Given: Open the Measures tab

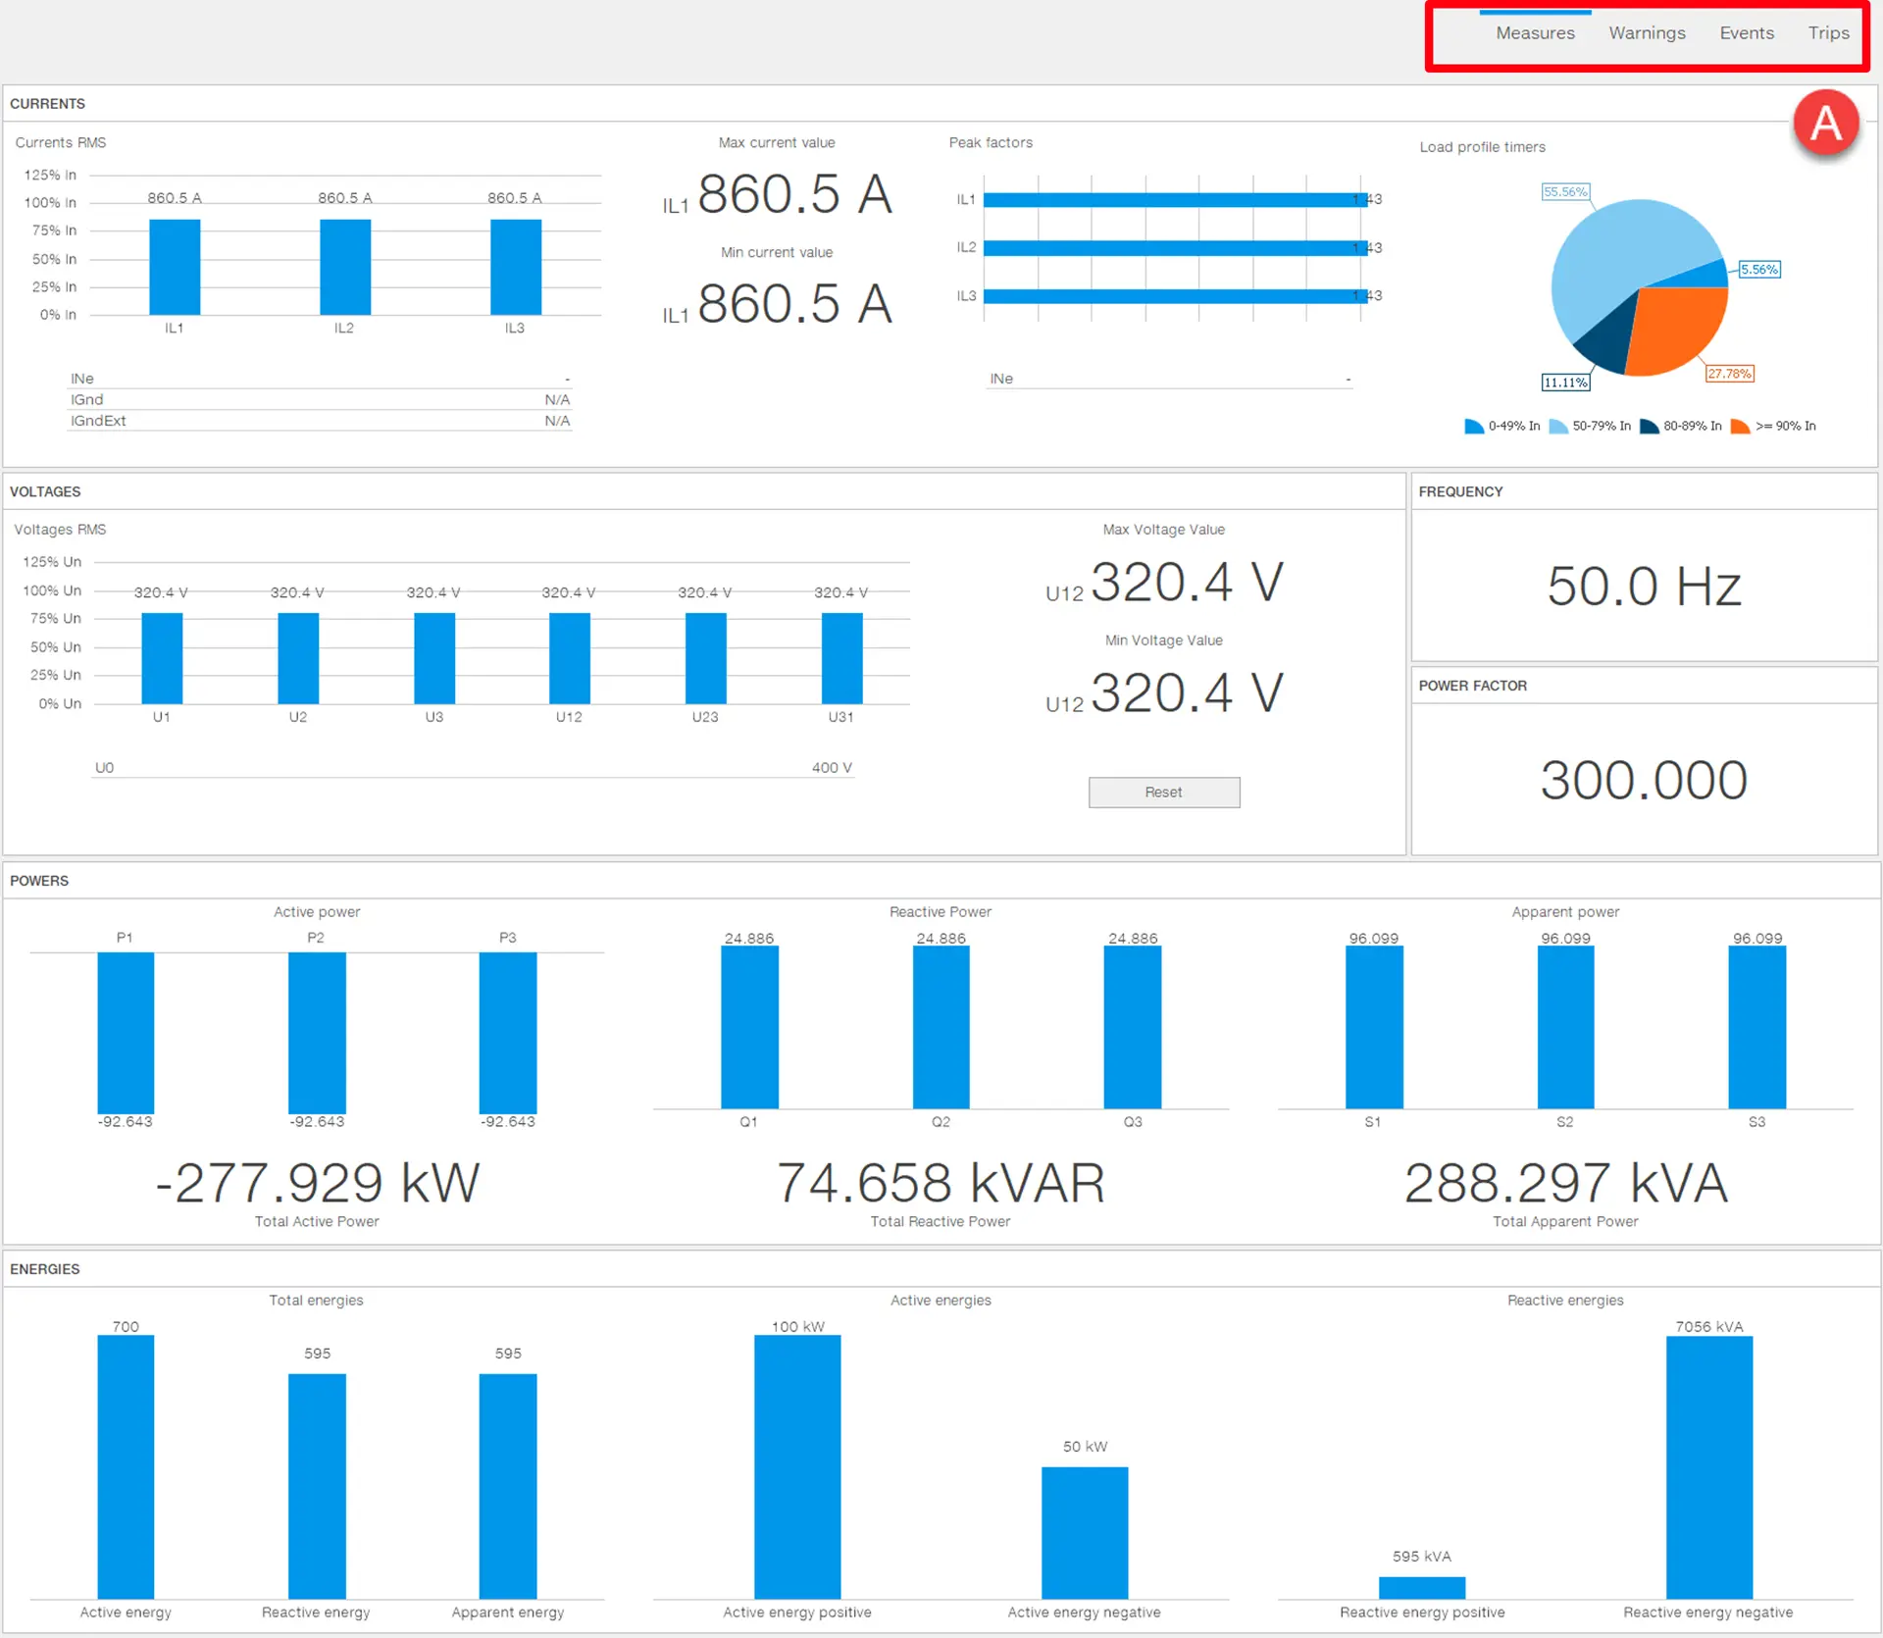Looking at the screenshot, I should click(1535, 33).
